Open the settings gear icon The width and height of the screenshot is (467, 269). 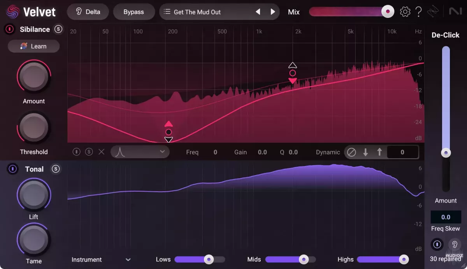(x=405, y=12)
